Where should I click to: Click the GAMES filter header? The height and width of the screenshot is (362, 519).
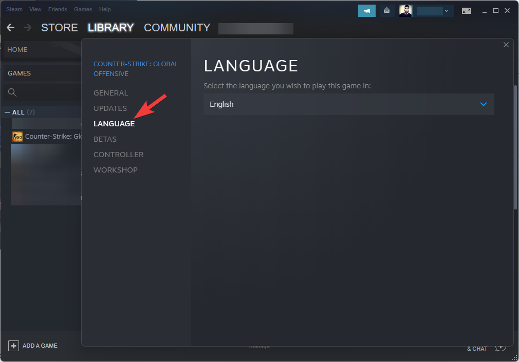pyautogui.click(x=42, y=73)
